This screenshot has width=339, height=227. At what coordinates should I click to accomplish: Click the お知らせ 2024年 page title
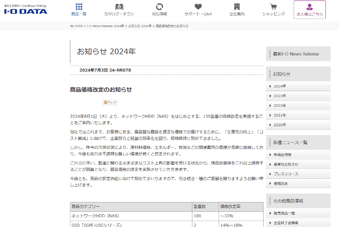coord(106,51)
